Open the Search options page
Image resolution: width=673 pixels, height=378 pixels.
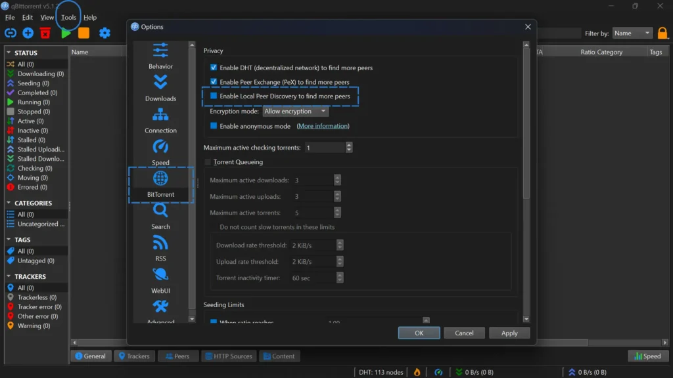(160, 217)
